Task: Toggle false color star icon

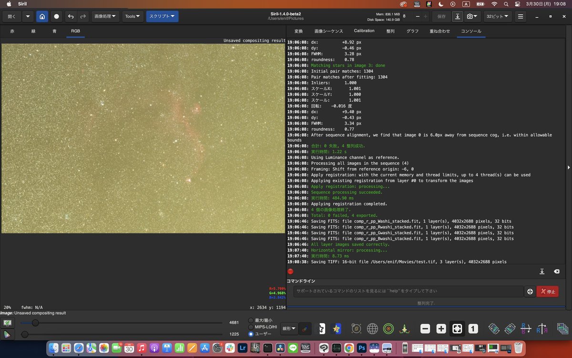Action: [x=337, y=328]
